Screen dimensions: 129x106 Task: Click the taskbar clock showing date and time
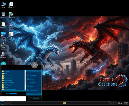pos(125,103)
